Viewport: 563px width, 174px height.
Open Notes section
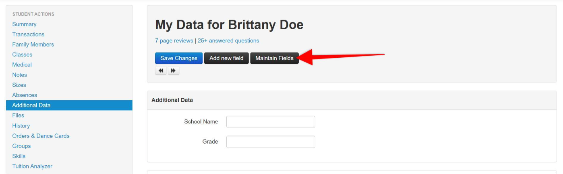[19, 75]
